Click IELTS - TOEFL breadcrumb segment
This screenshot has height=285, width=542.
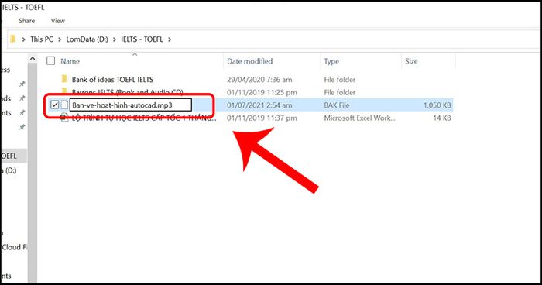click(142, 39)
